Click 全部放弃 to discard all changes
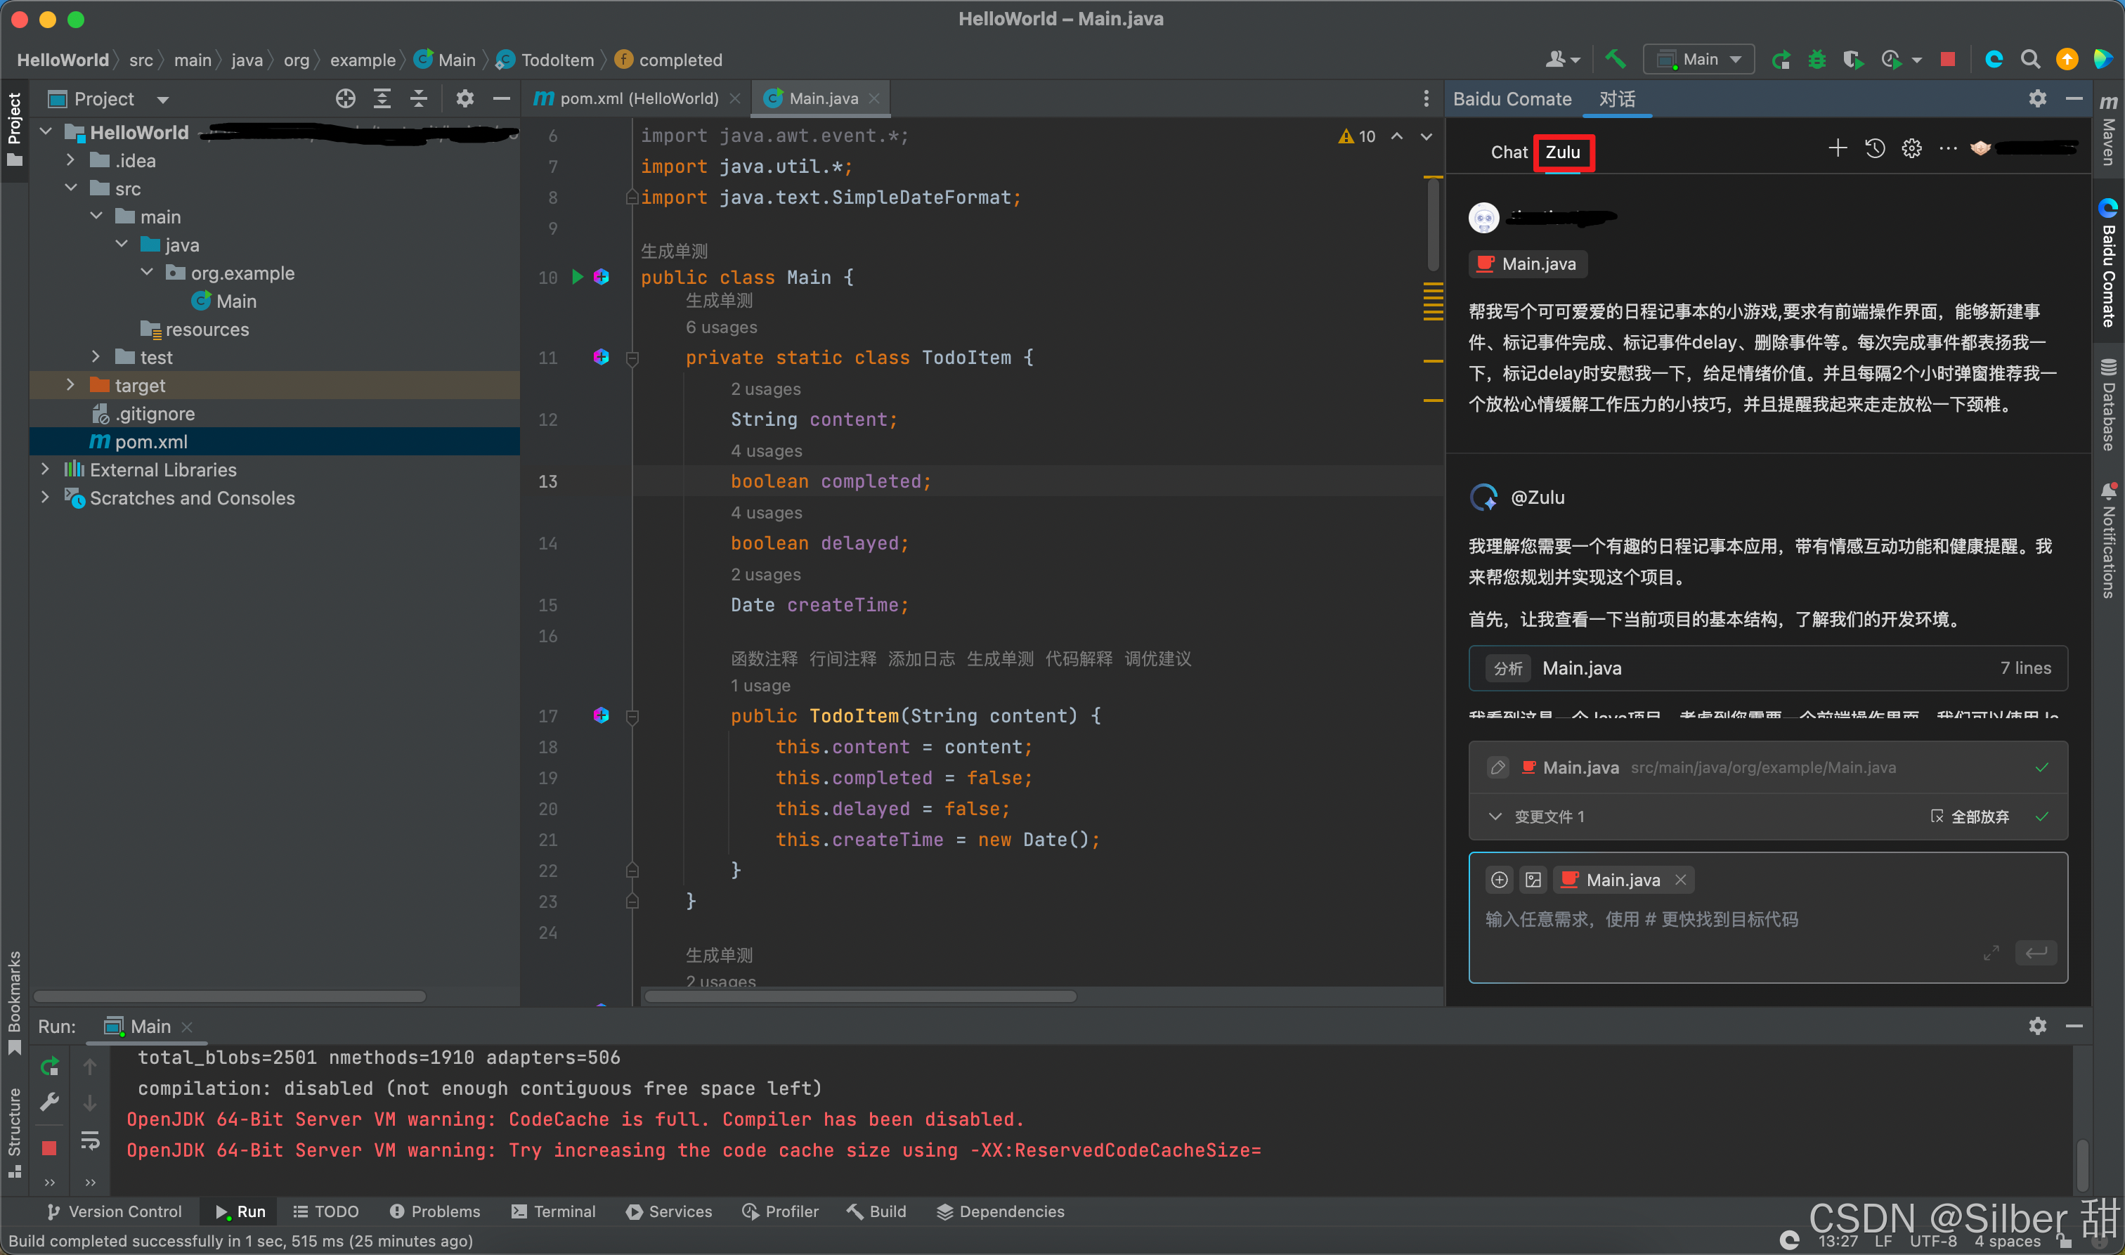This screenshot has width=2125, height=1255. tap(1971, 816)
